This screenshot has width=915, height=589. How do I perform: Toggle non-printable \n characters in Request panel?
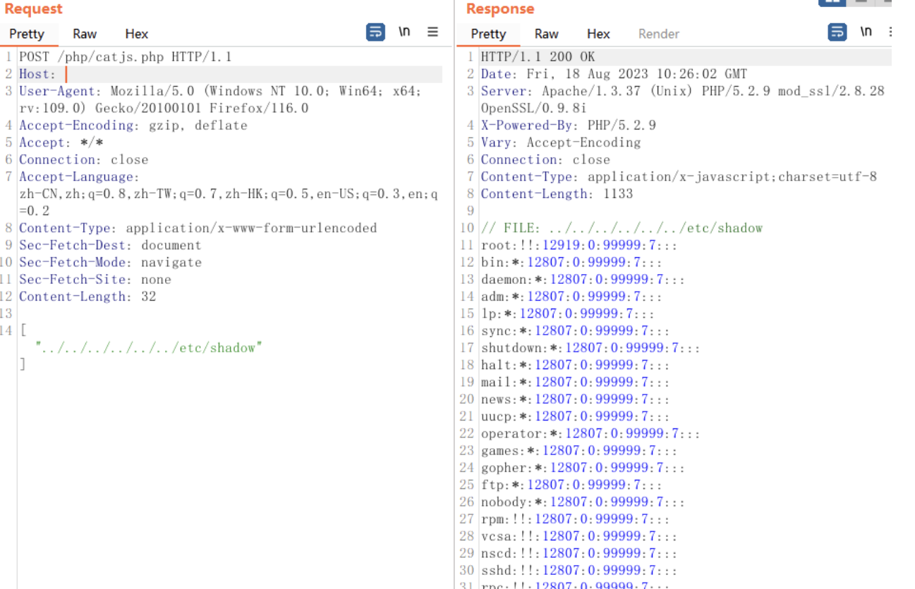point(404,32)
